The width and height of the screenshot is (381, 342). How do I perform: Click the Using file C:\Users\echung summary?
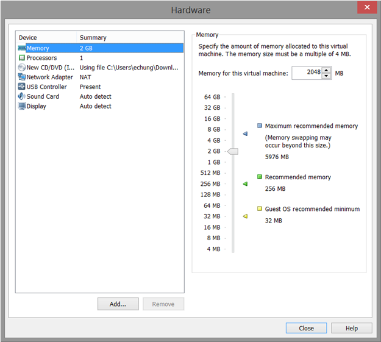(129, 68)
